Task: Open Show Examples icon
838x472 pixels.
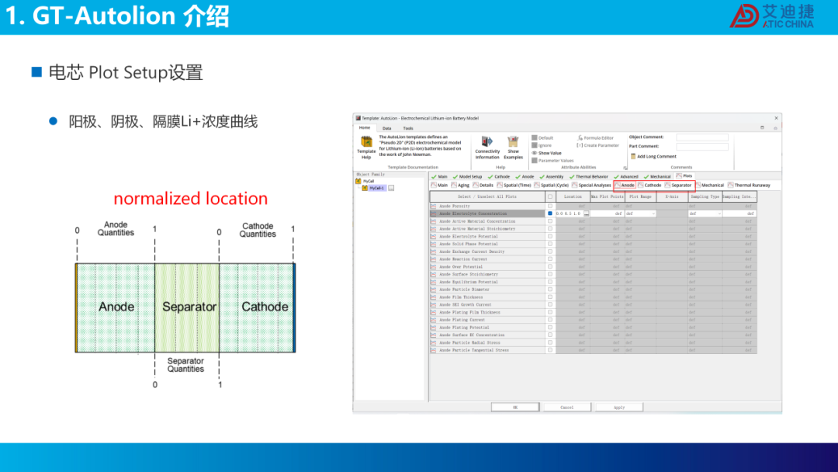Action: tap(513, 141)
